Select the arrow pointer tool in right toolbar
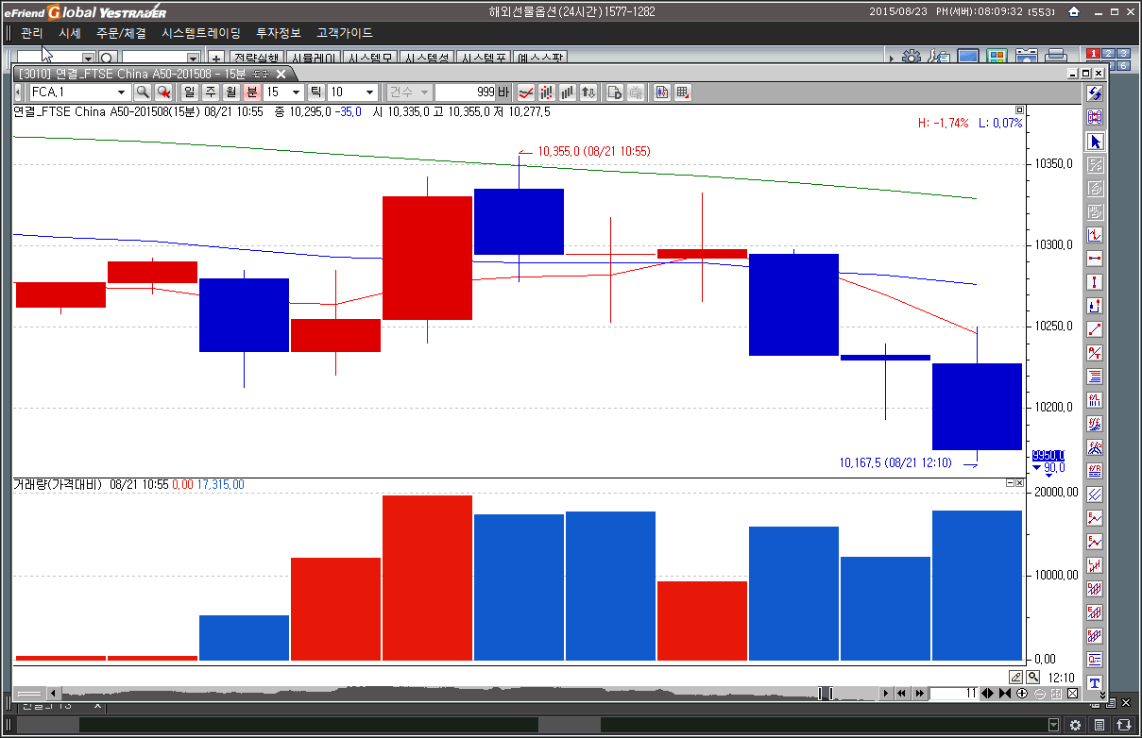The image size is (1142, 738). (x=1095, y=142)
